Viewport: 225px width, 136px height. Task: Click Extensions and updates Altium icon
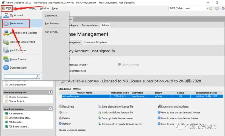(159, 106)
